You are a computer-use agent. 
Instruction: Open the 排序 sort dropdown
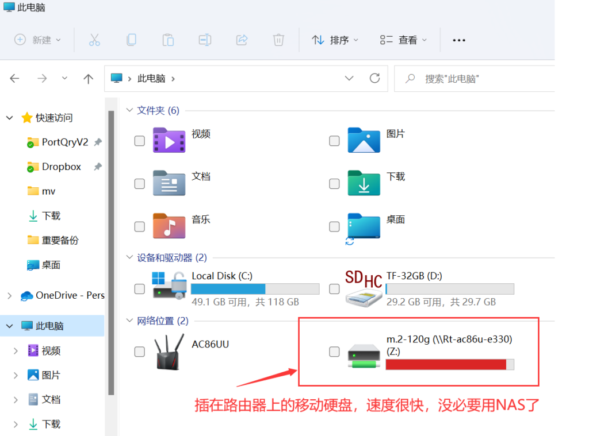tap(335, 40)
